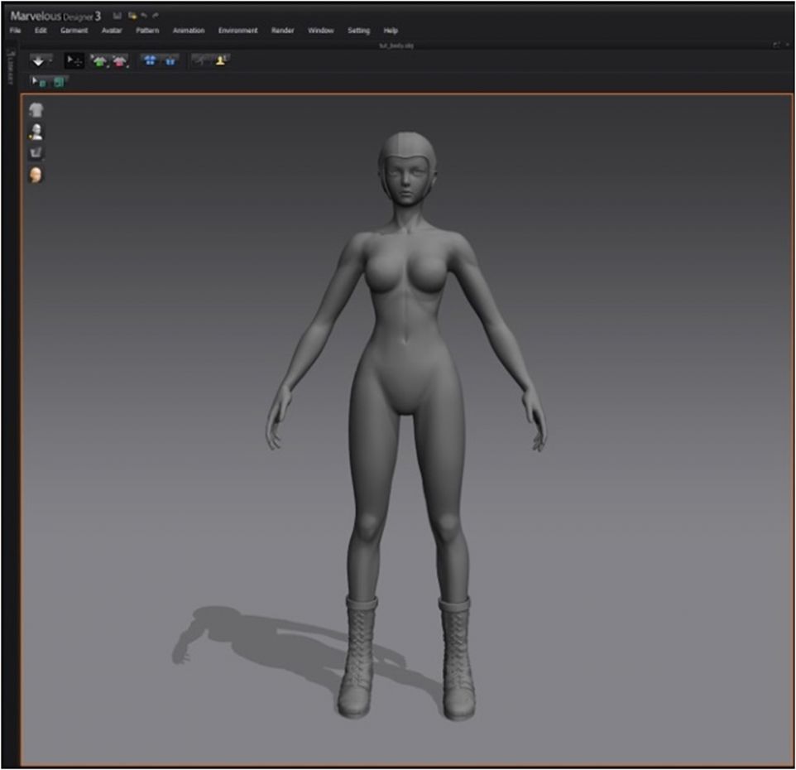The height and width of the screenshot is (770, 796).
Task: Open the Edit menu
Action: point(41,31)
